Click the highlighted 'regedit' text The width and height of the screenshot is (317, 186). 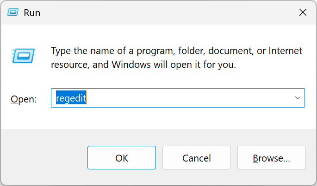[x=71, y=98]
